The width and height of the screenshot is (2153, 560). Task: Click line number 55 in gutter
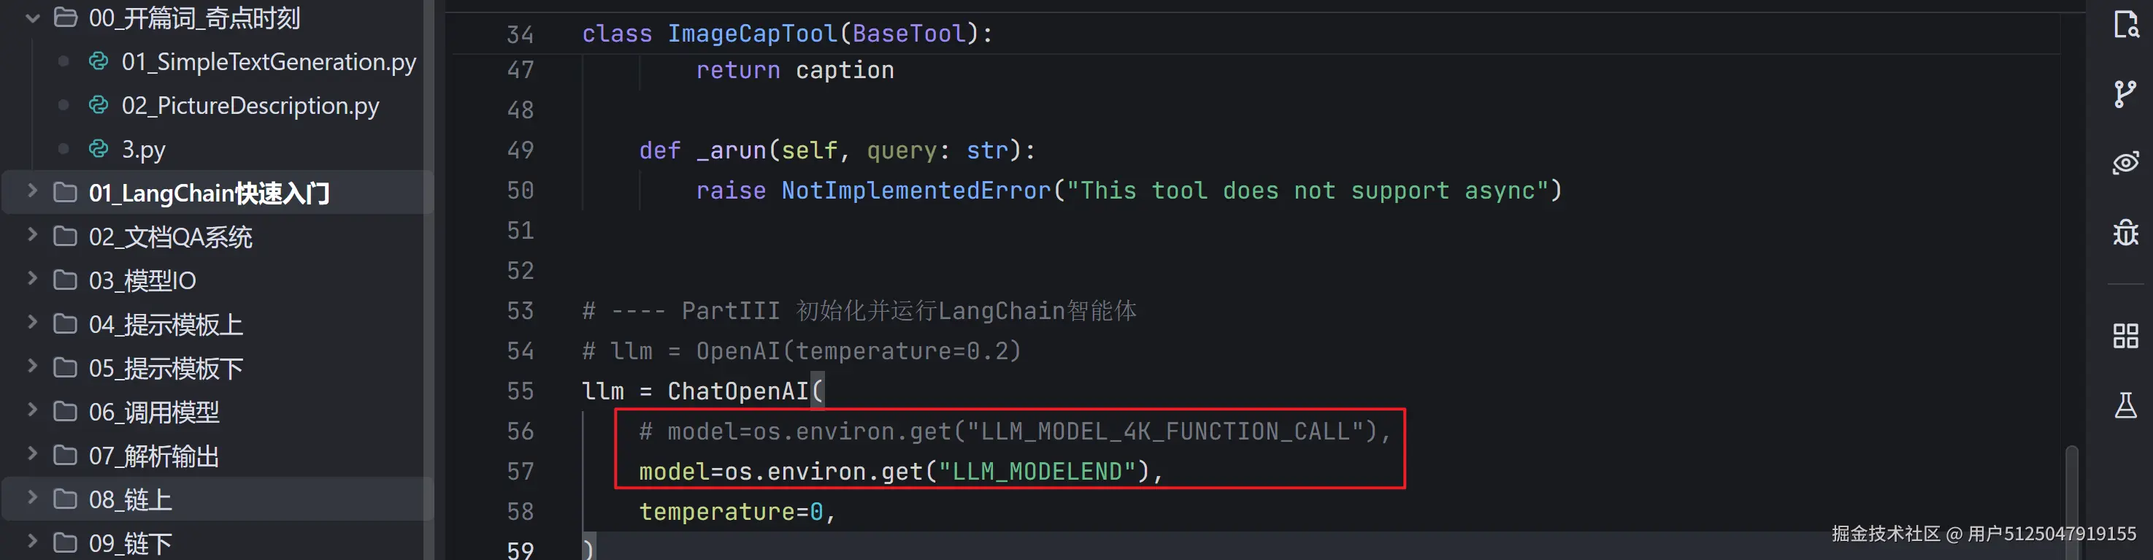click(x=520, y=391)
